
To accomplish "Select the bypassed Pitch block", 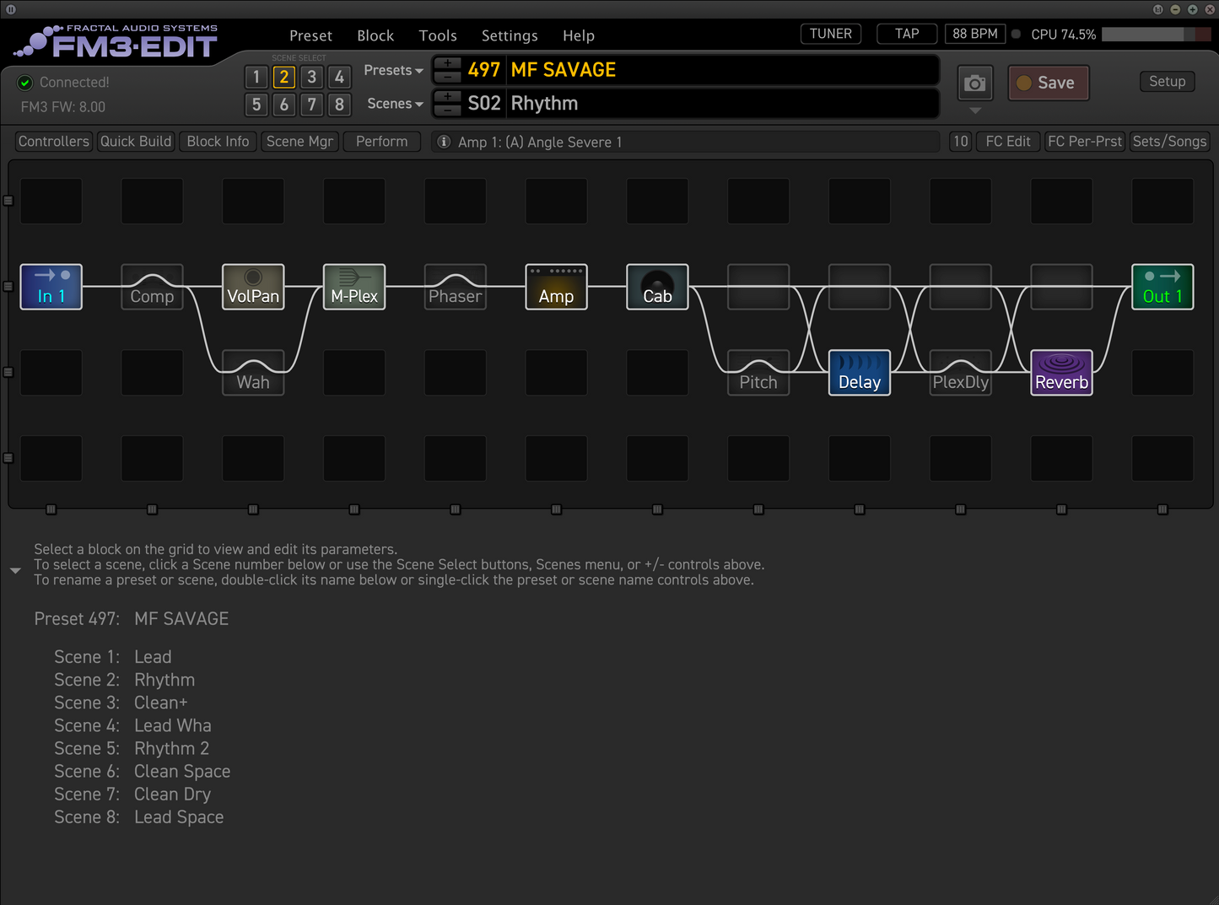I will pos(758,373).
